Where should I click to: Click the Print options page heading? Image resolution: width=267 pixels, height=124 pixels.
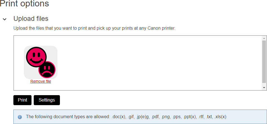(x=24, y=4)
